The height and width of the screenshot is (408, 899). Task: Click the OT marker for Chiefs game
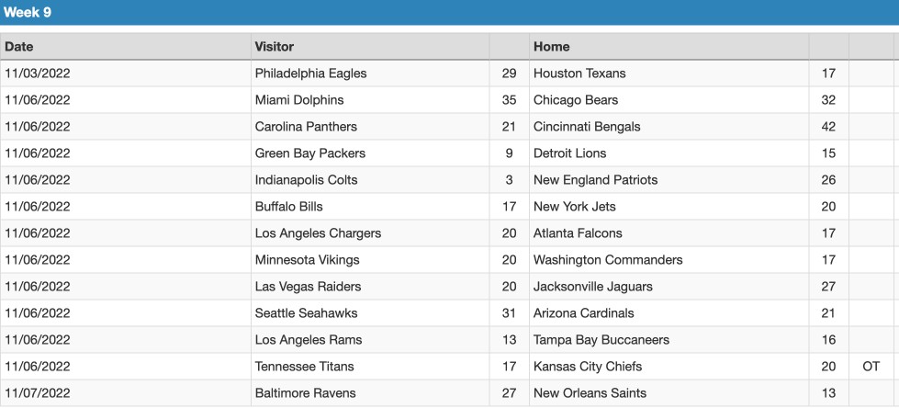click(x=871, y=367)
